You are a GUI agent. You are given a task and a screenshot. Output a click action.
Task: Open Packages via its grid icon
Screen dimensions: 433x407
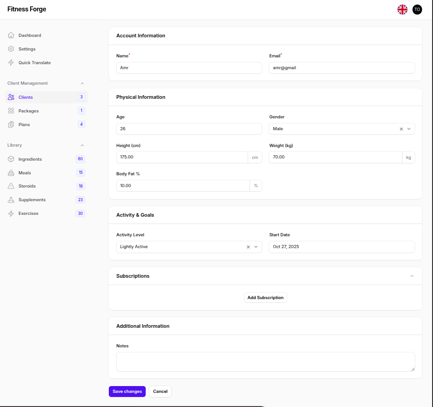coord(10,111)
